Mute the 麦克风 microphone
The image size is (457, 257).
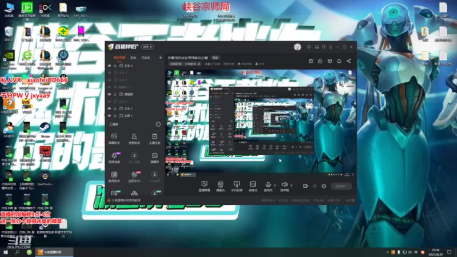[268, 187]
